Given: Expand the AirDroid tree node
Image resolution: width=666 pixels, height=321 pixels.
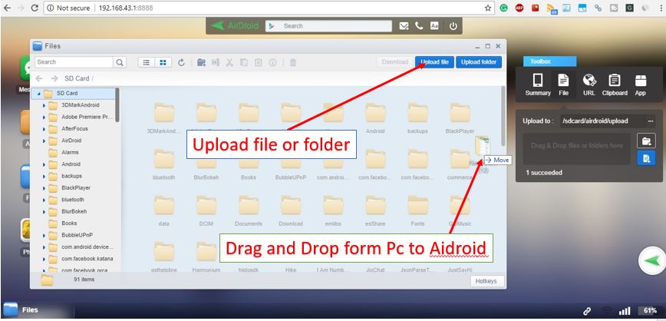Looking at the screenshot, I should [45, 141].
